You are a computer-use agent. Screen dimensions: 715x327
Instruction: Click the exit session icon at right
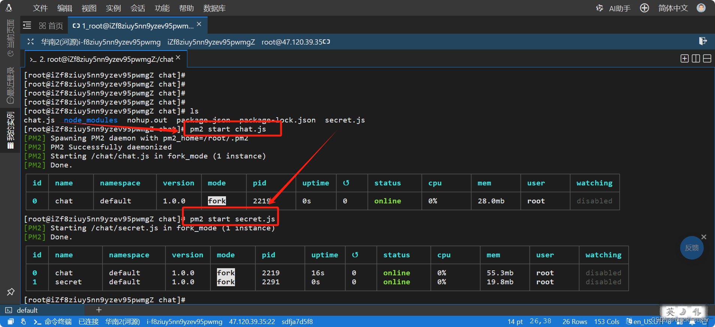tap(703, 41)
